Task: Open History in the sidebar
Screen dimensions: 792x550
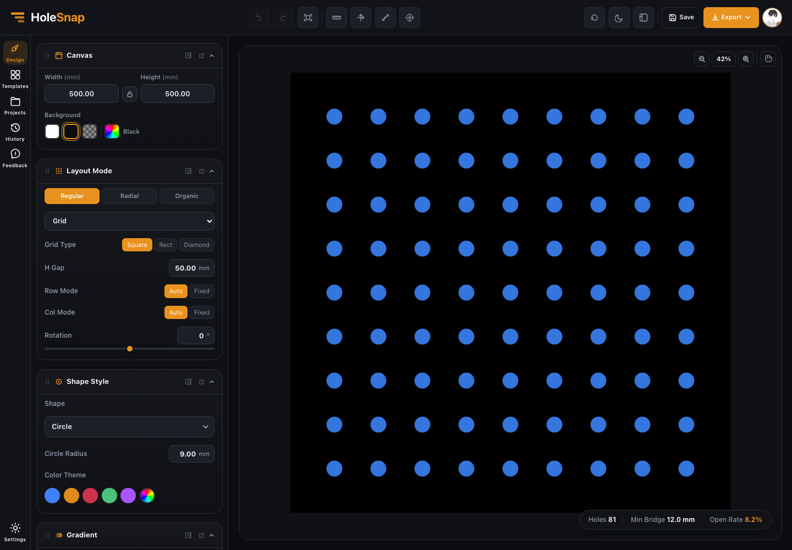Action: [15, 132]
